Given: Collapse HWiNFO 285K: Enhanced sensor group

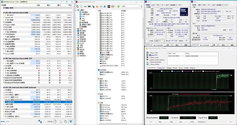Looking at the screenshot, I should click(2, 87).
